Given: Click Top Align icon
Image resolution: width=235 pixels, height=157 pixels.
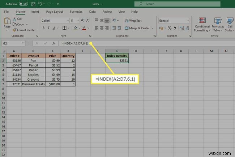Looking at the screenshot, I should pyautogui.click(x=97, y=20).
